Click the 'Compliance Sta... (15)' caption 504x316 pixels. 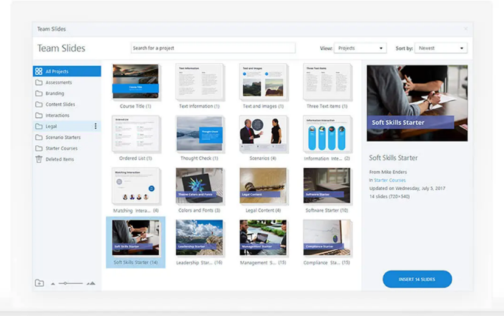coord(326,263)
